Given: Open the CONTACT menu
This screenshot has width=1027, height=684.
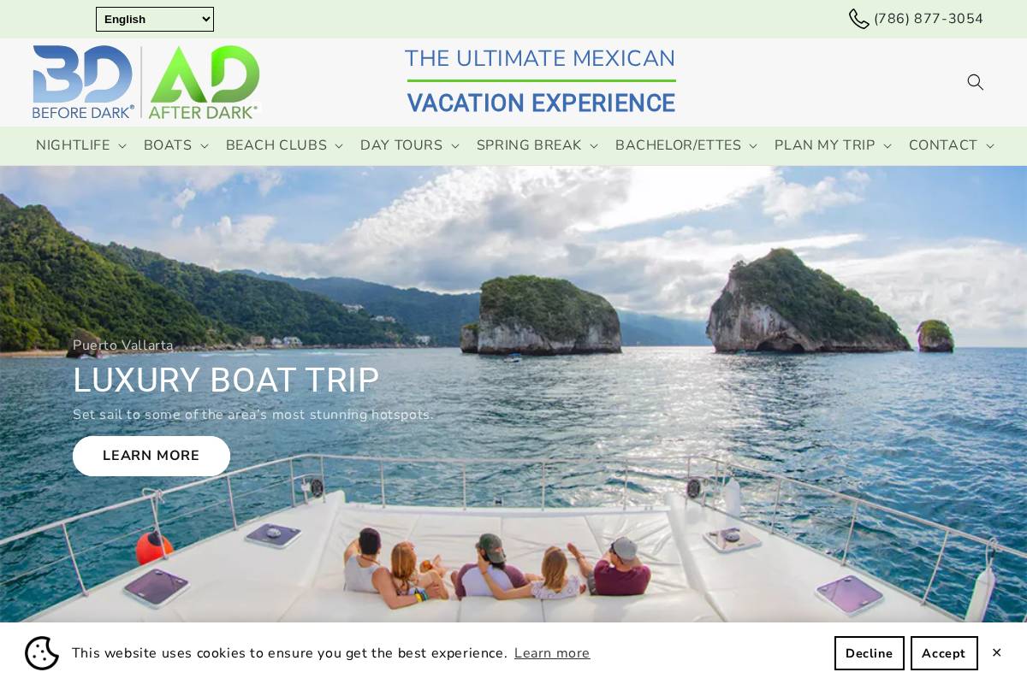Looking at the screenshot, I should tap(952, 145).
